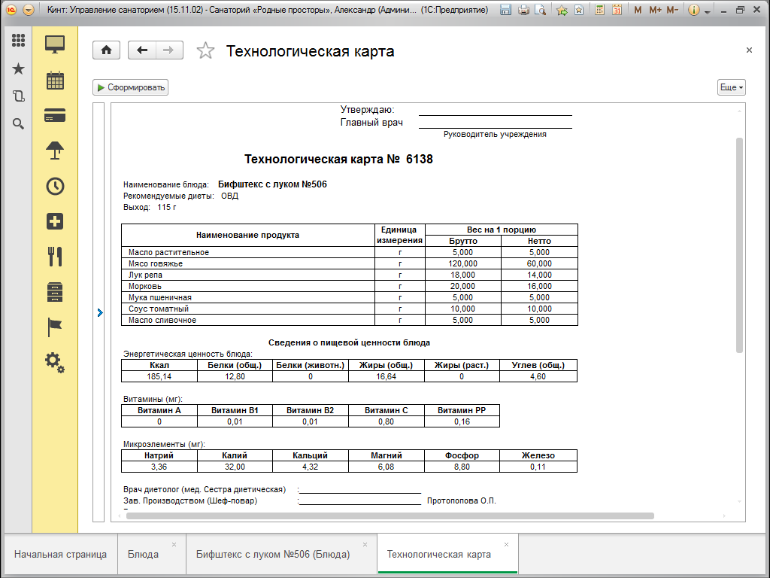Open the fork and knife catering section
This screenshot has height=578, width=770.
(55, 257)
